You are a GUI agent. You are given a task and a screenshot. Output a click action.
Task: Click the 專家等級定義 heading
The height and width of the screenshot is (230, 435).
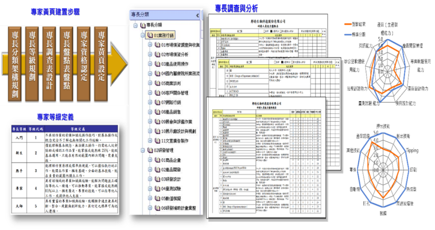(x=55, y=117)
